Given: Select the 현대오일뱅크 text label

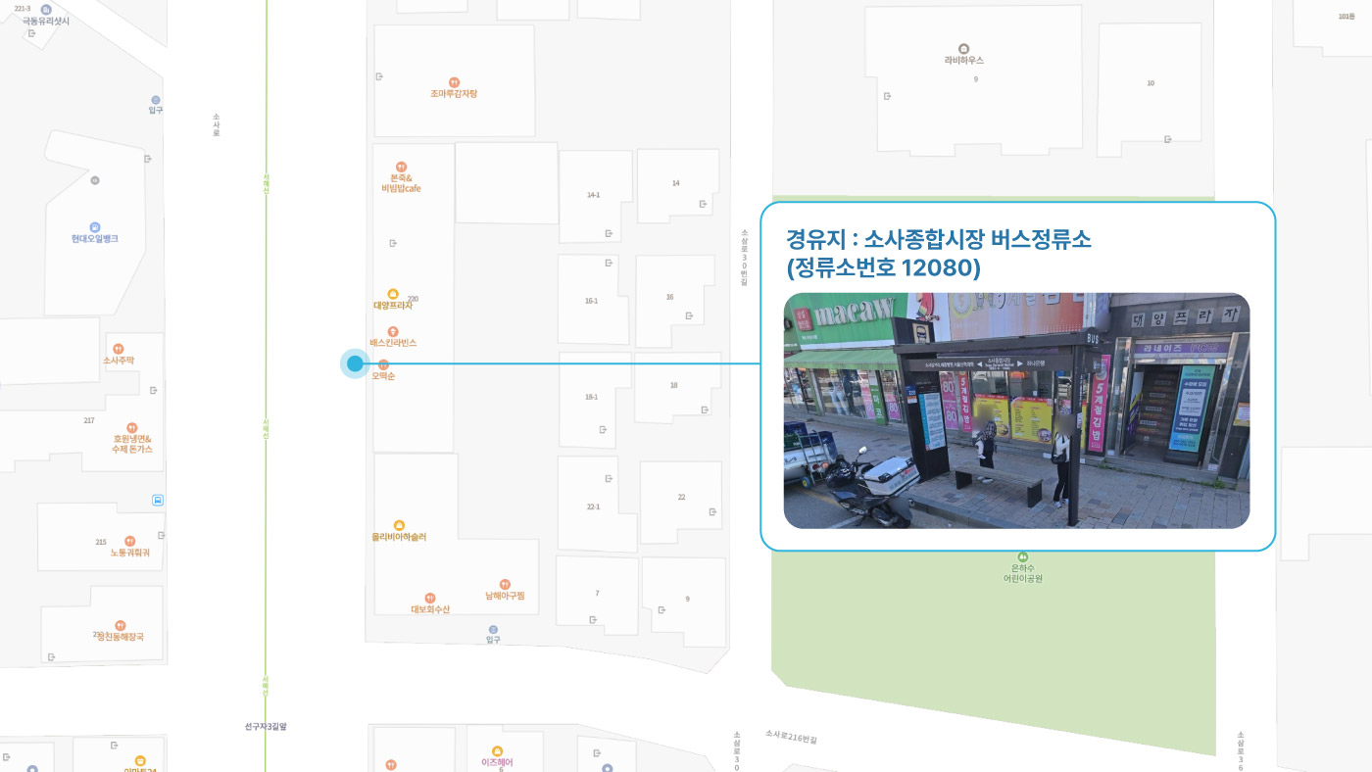Looking at the screenshot, I should pyautogui.click(x=95, y=239).
